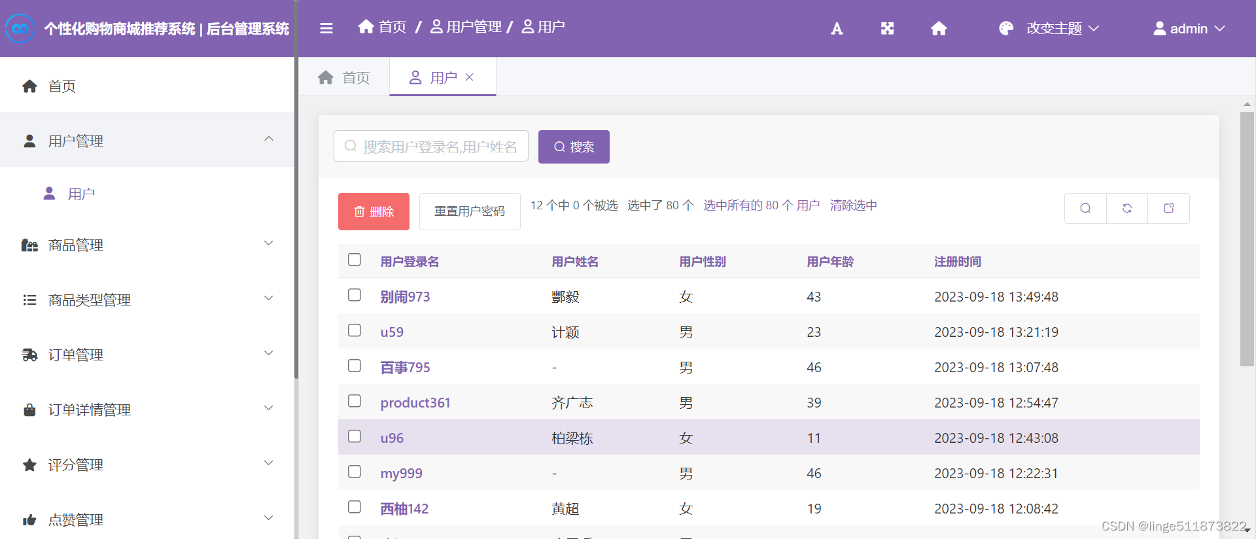Click the 评分管理 star icon
This screenshot has width=1256, height=539.
29,464
